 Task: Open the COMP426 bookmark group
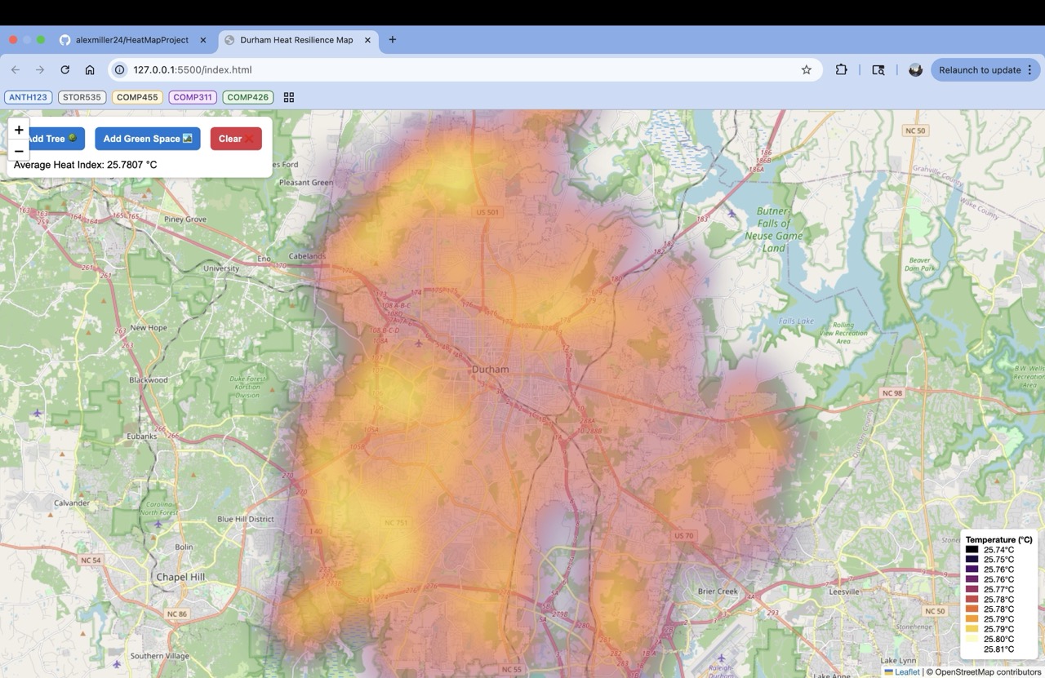point(248,97)
